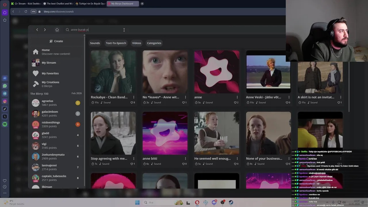Go back using Blerp's back arrow

[x=37, y=30]
